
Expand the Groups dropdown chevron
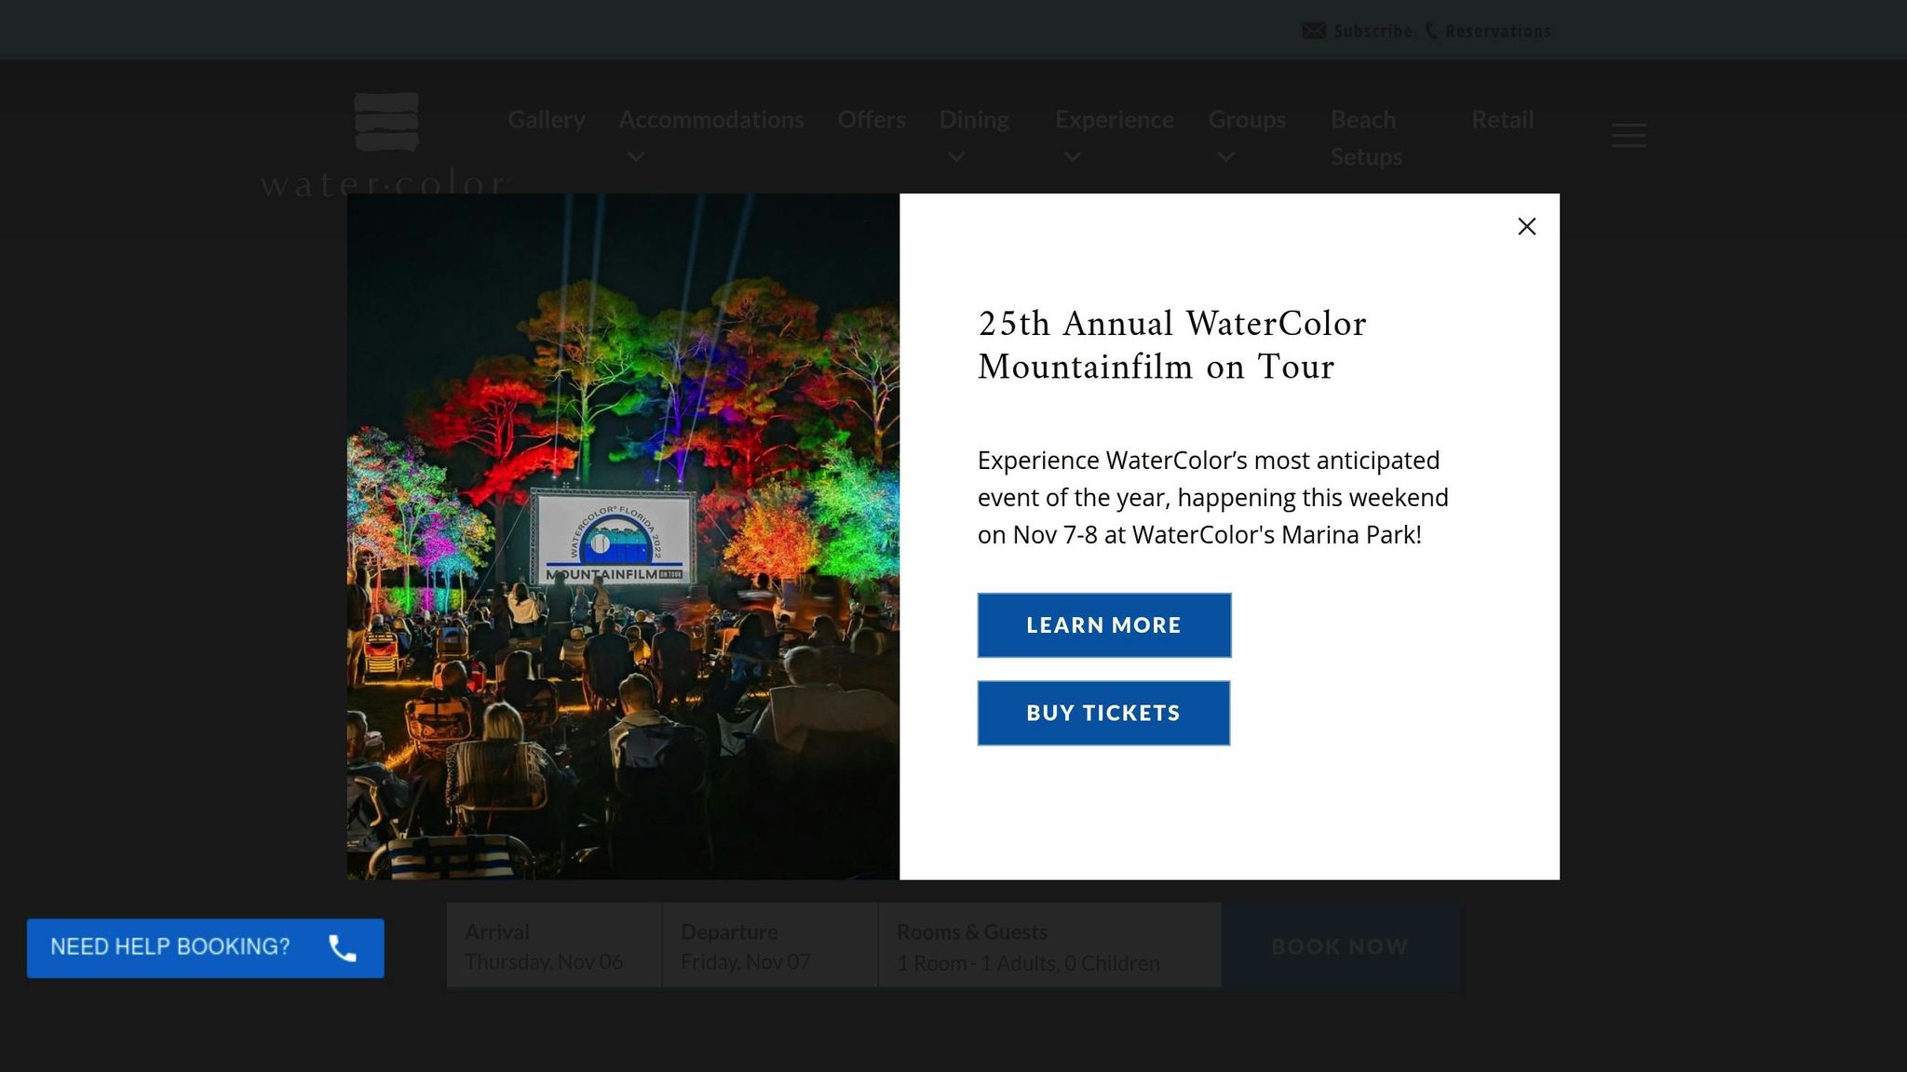(1225, 156)
